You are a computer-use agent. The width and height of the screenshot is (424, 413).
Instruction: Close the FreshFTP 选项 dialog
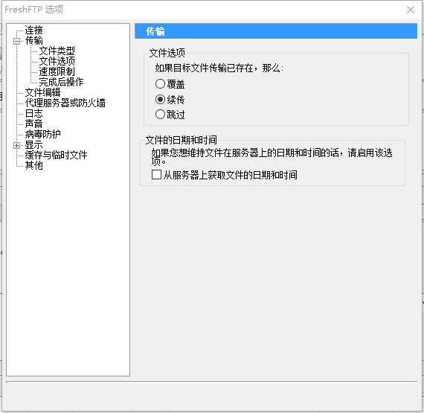pos(411,10)
